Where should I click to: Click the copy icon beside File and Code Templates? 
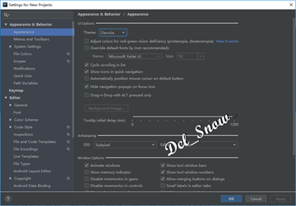pos(68,142)
